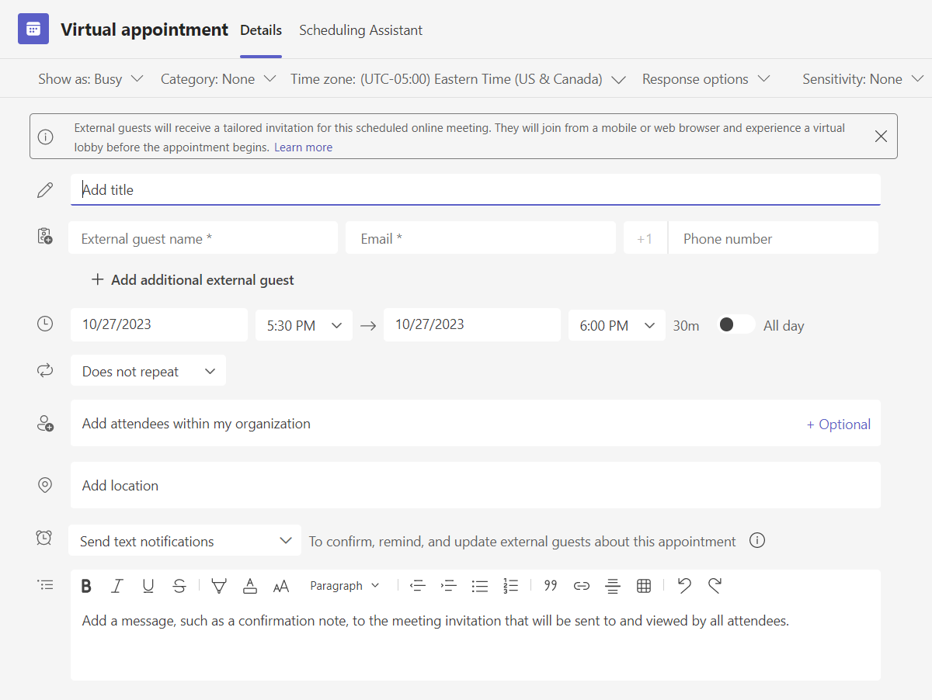Open the start time dropdown showing 5:30 PM
932x700 pixels.
click(x=304, y=325)
